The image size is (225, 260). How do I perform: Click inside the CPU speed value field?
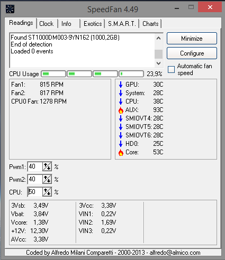point(35,192)
